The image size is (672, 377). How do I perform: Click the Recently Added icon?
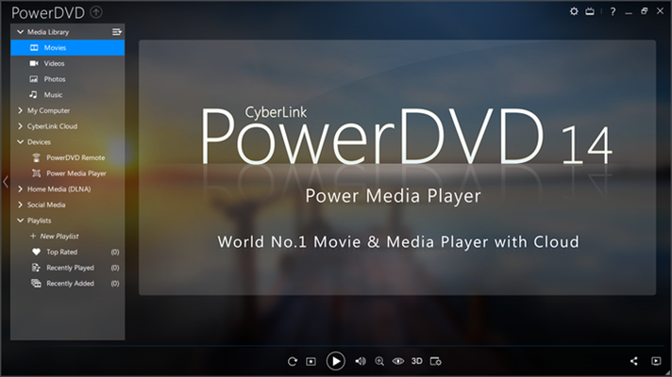coord(36,284)
